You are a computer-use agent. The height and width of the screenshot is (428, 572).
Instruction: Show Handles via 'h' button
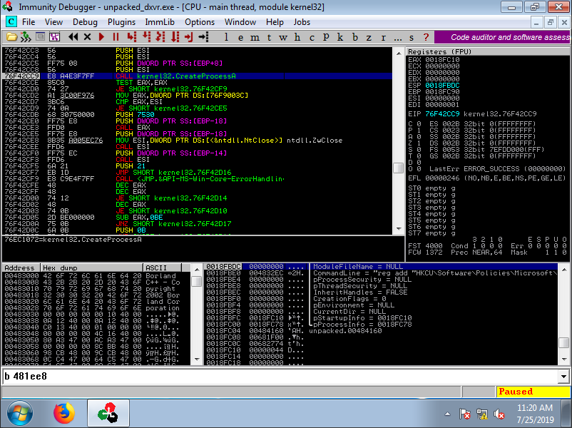click(x=297, y=37)
